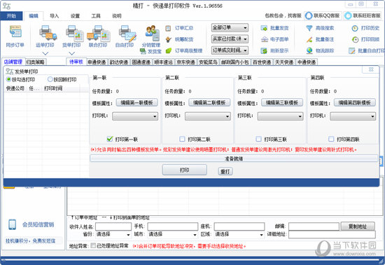The width and height of the screenshot is (385, 265).
Task: Open 电子面单 electronic waybill
Action: 274,39
